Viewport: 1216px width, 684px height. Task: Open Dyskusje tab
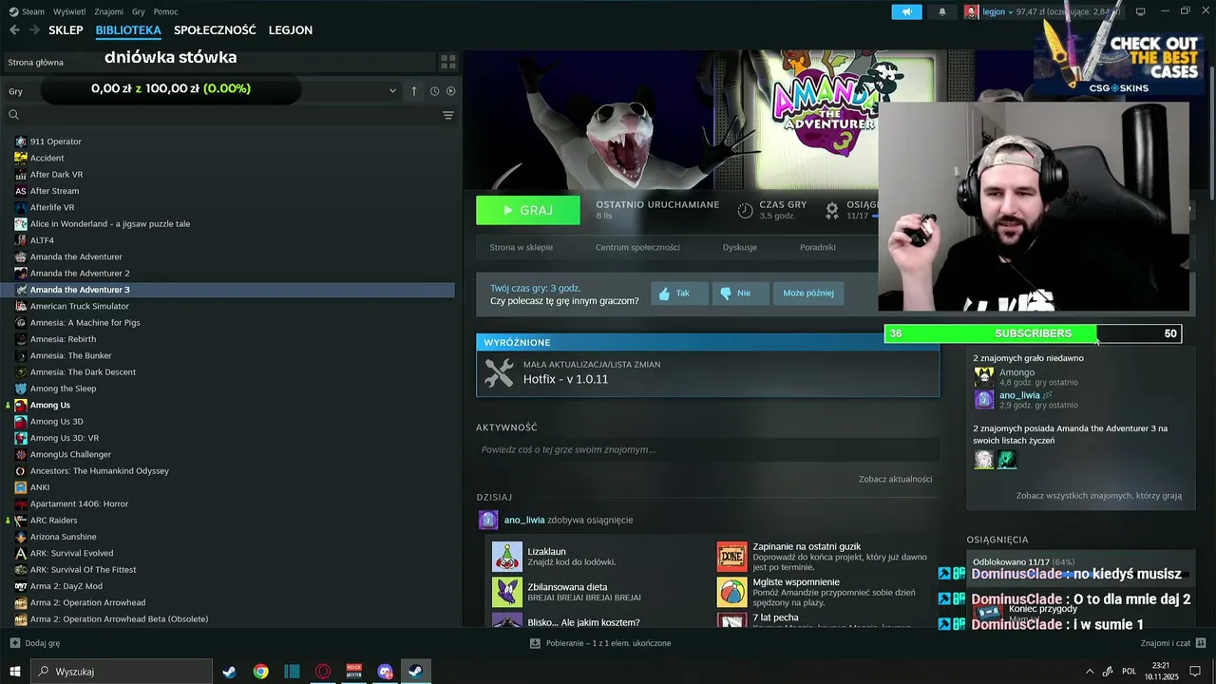pyautogui.click(x=740, y=247)
